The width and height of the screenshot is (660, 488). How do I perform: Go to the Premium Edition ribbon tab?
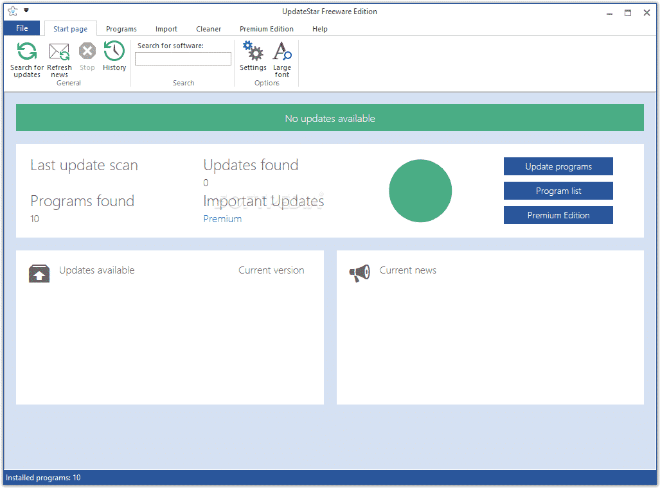267,29
